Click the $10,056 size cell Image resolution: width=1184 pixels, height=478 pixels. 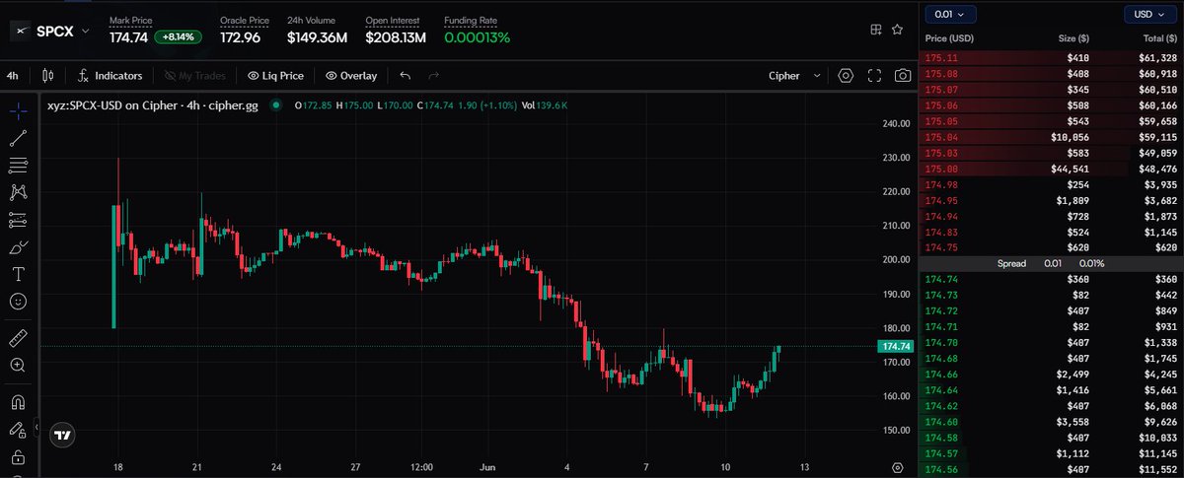[x=1071, y=137]
